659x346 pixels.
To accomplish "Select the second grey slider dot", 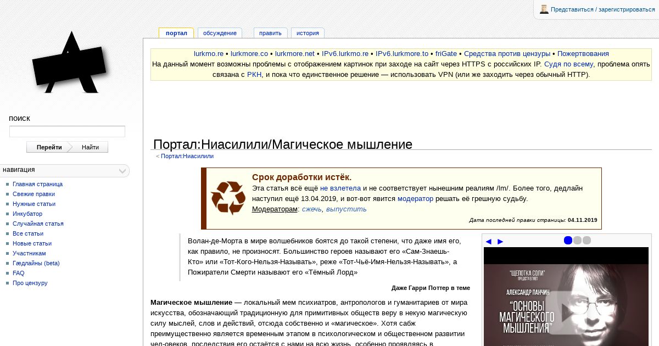I will (x=577, y=240).
